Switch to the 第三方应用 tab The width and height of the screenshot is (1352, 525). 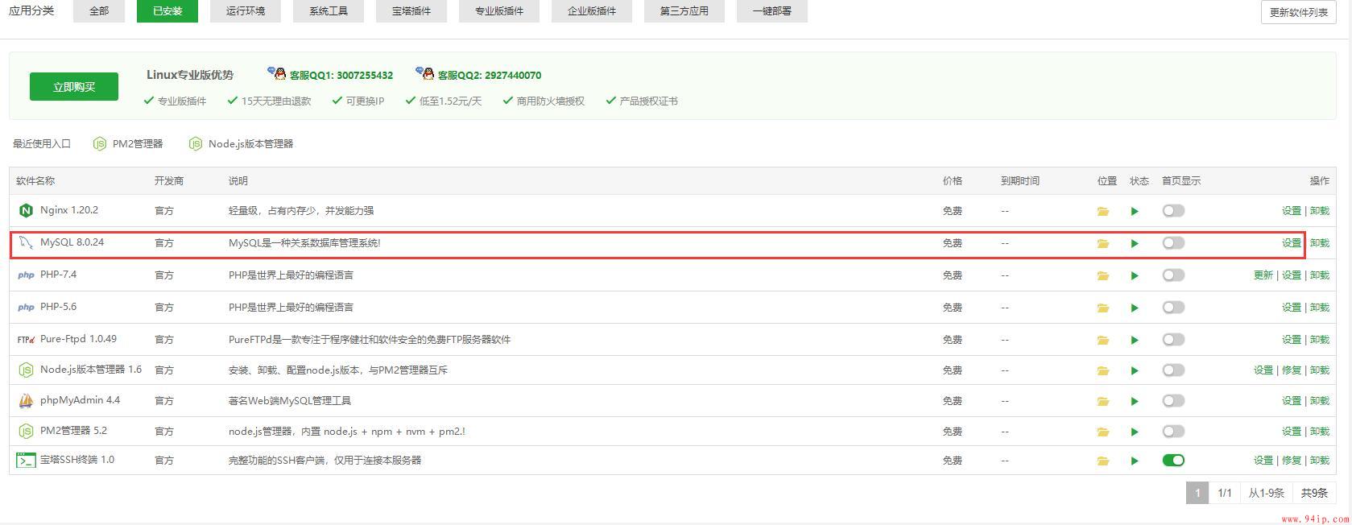(684, 11)
